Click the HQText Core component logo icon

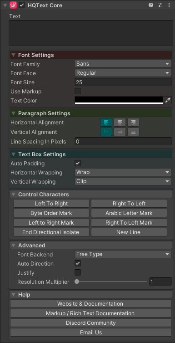pos(13,5)
